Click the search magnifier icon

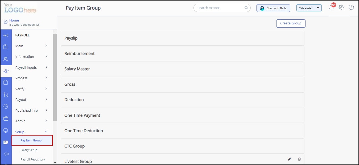tap(246, 8)
